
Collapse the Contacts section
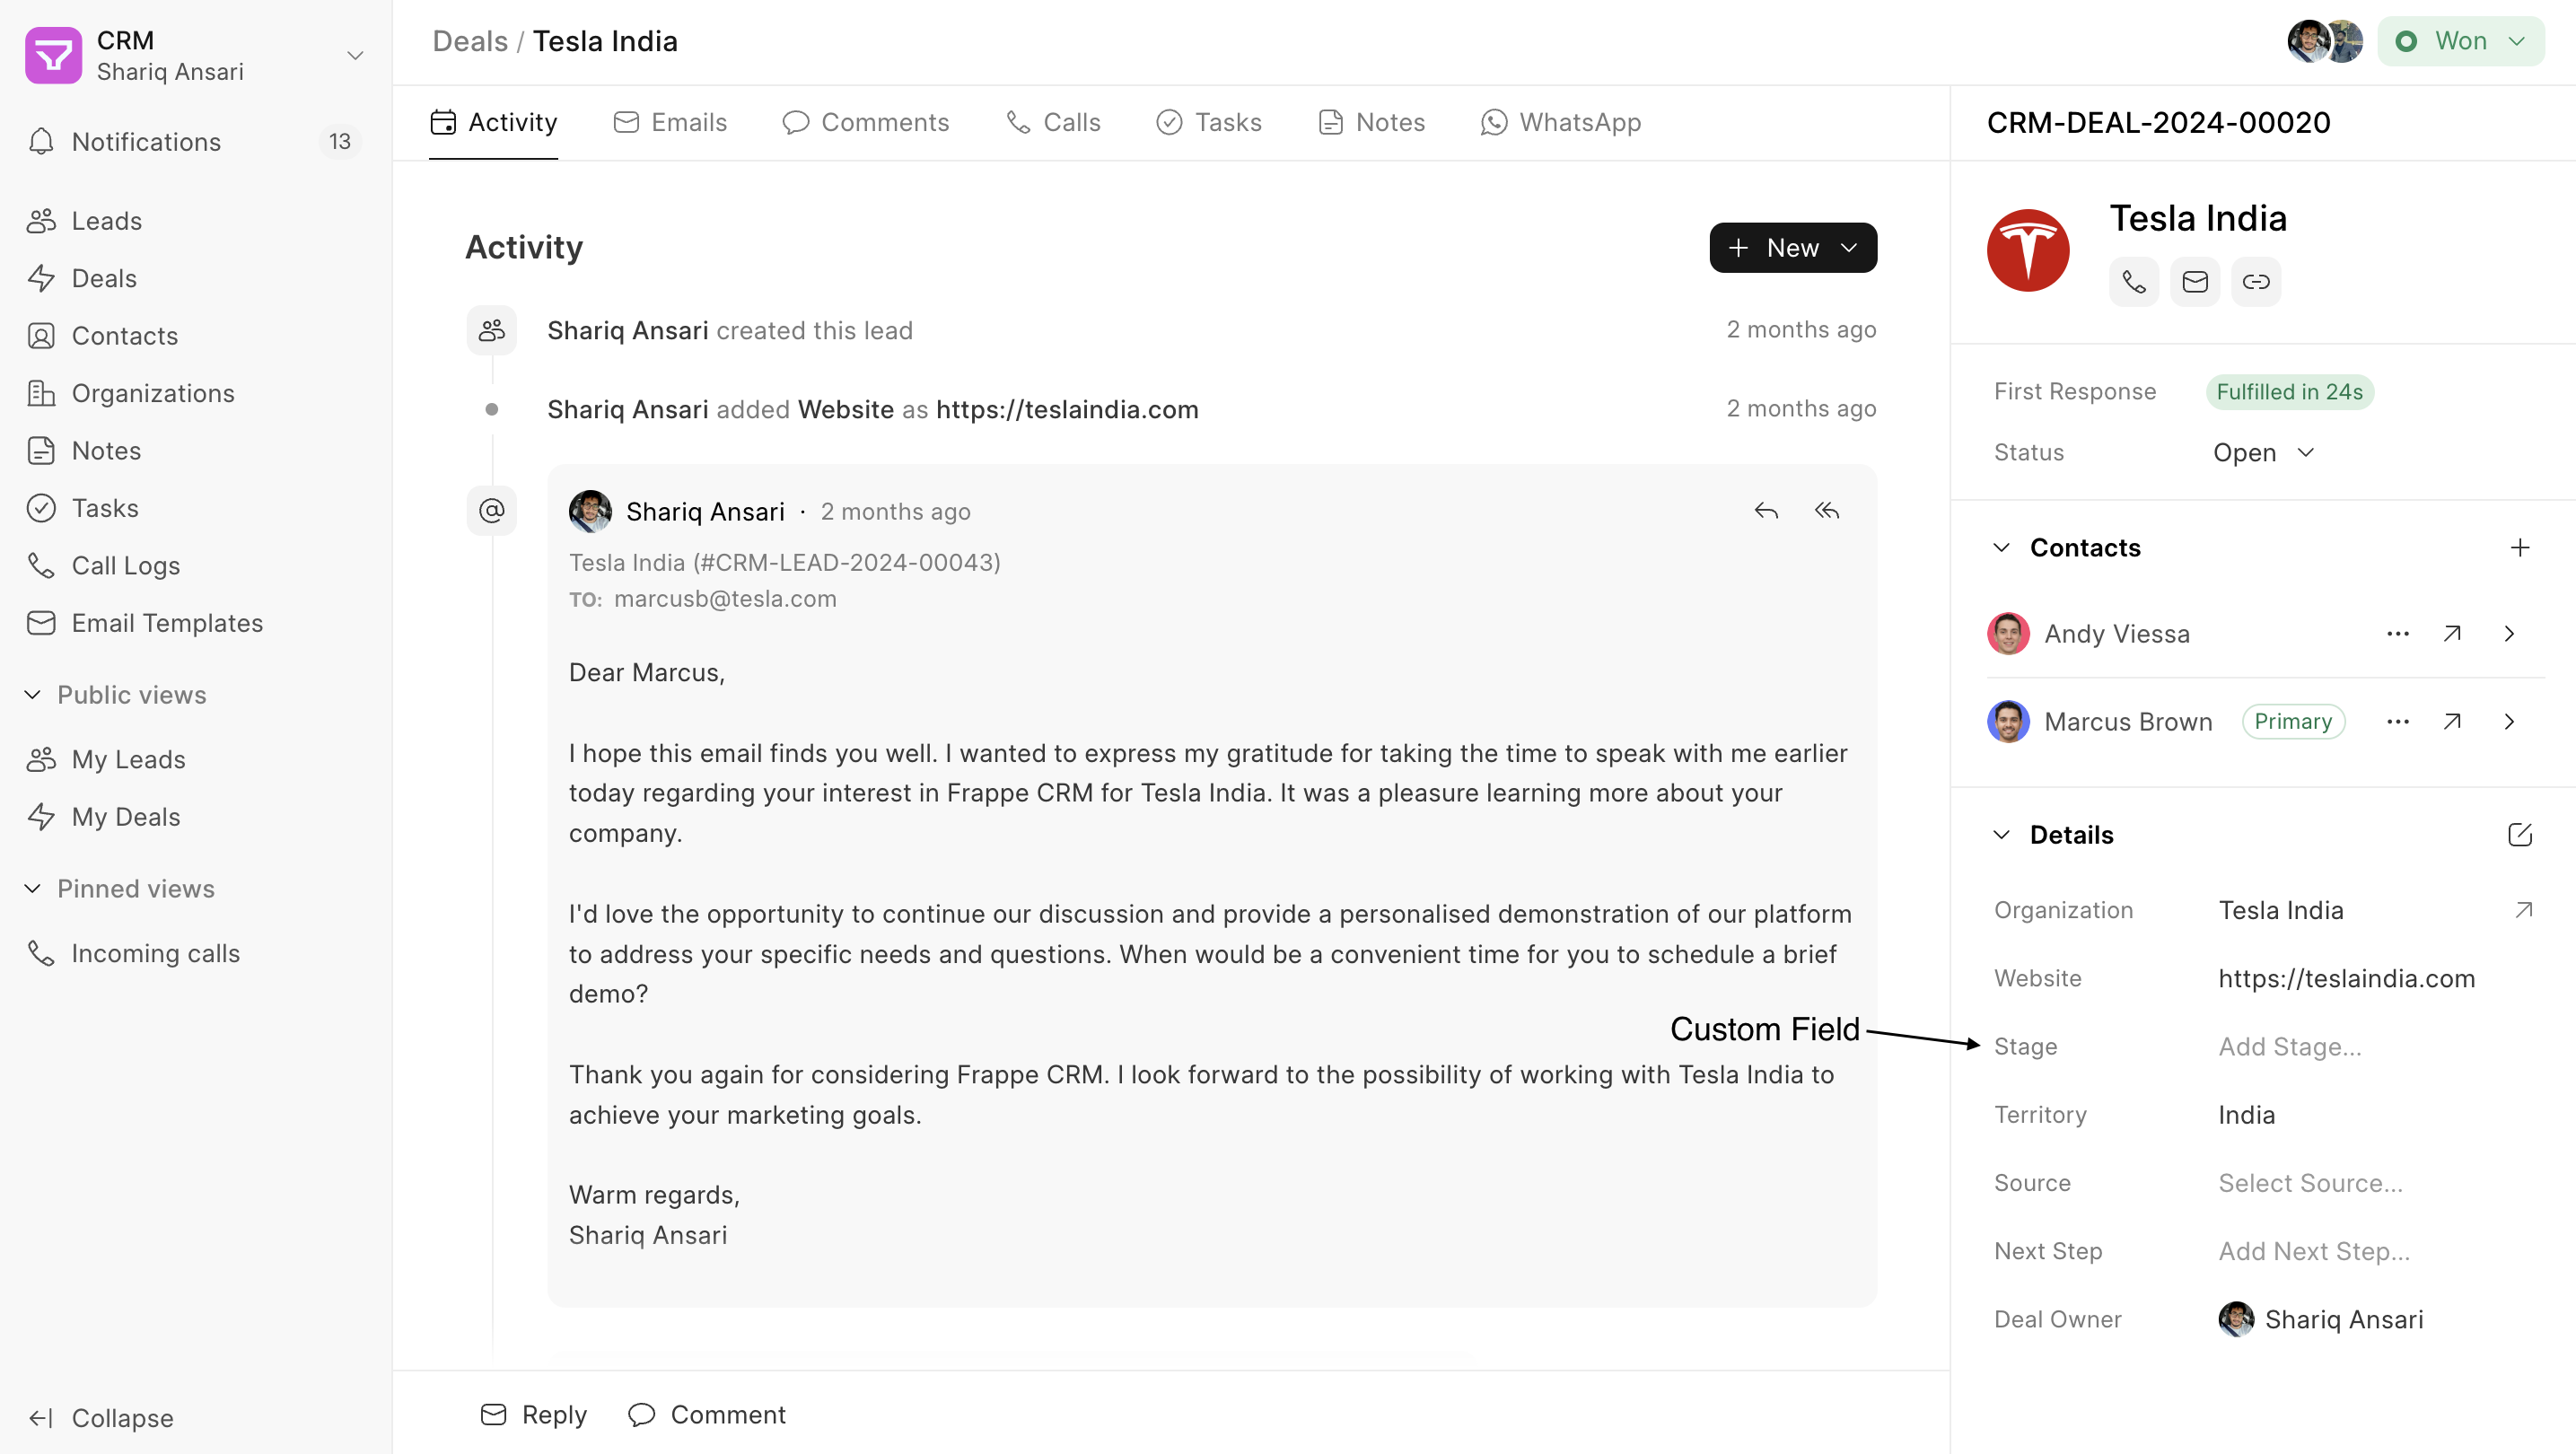(x=2000, y=547)
